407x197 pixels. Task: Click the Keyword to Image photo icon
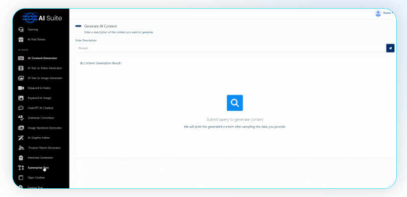click(21, 98)
